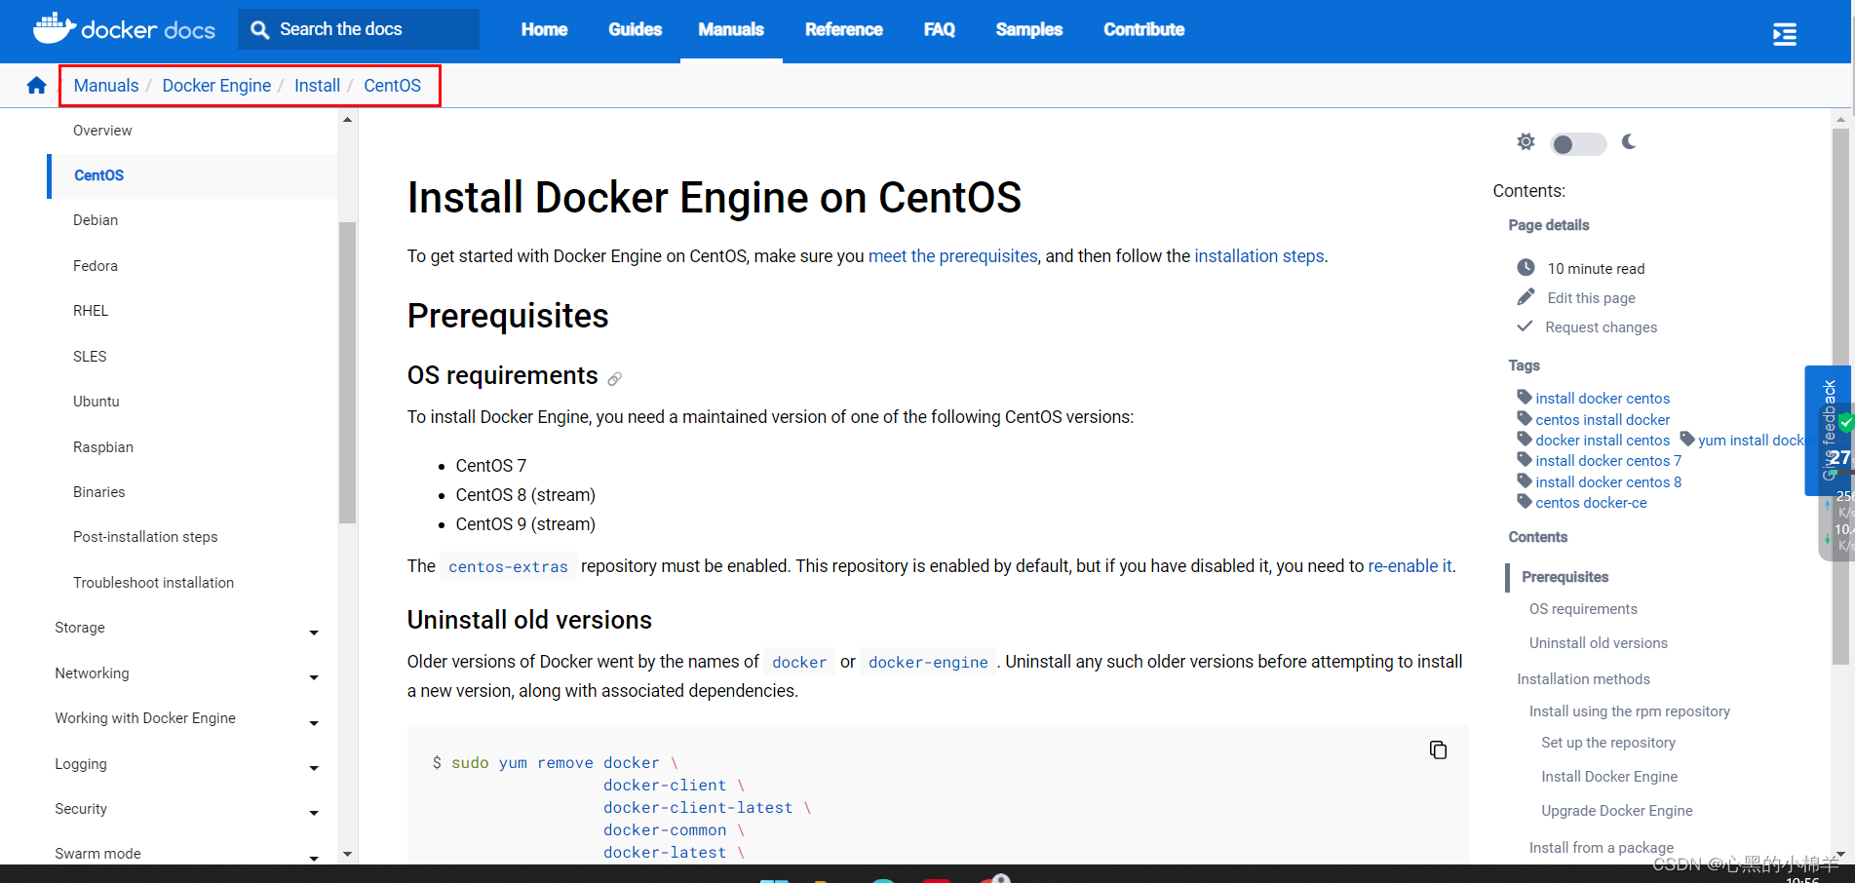
Task: Open the Guides nav tab
Action: 636,30
